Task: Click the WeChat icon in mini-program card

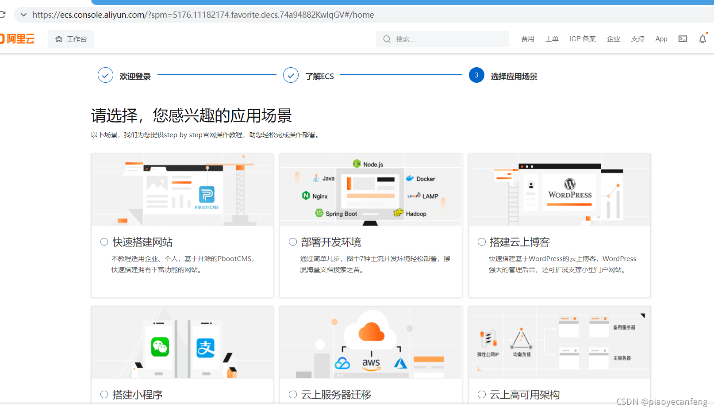Action: click(160, 347)
